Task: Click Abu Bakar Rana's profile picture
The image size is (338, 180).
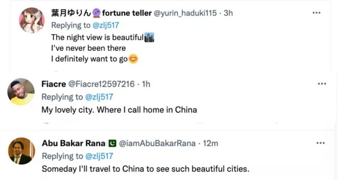Action: point(21,151)
